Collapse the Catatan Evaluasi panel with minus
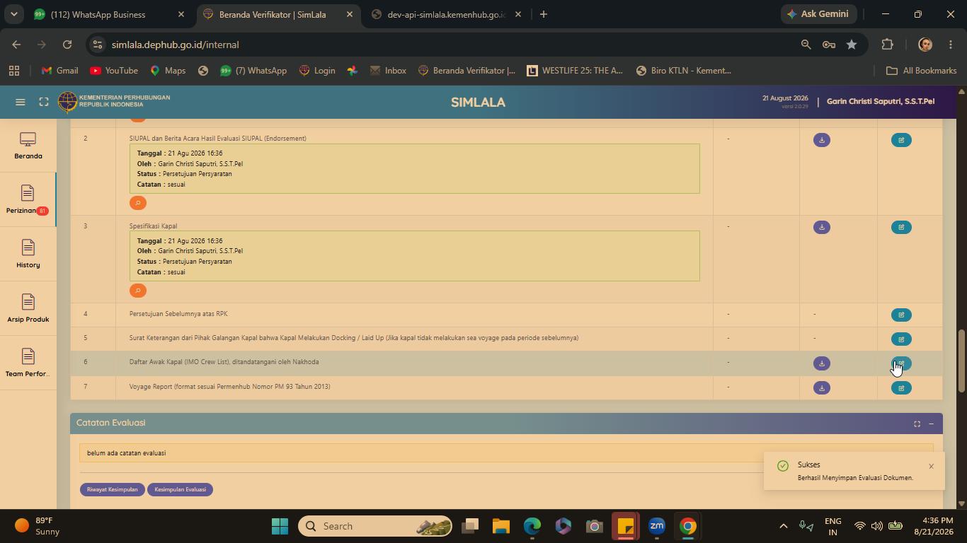 (931, 424)
